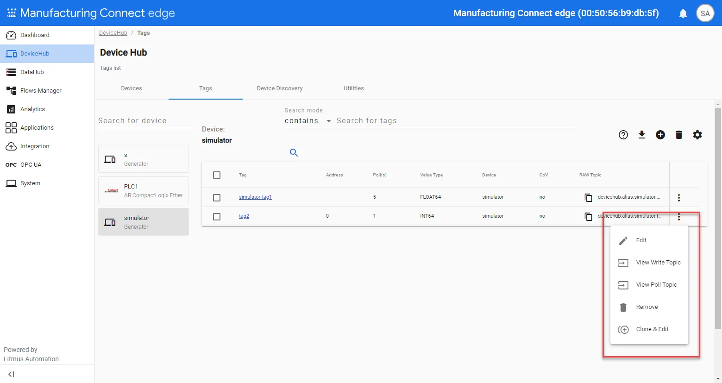
Task: Check the tag2 row checkbox
Action: [217, 217]
